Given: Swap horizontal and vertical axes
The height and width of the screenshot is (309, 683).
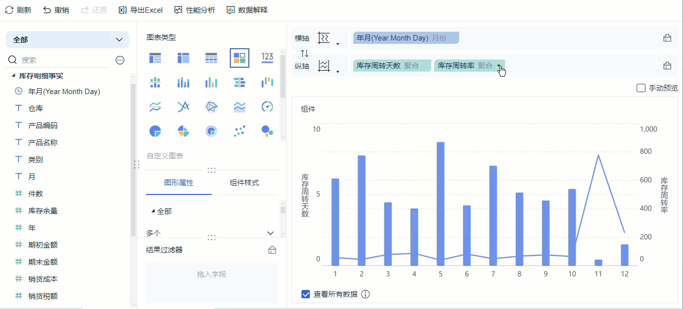Looking at the screenshot, I should 304,53.
